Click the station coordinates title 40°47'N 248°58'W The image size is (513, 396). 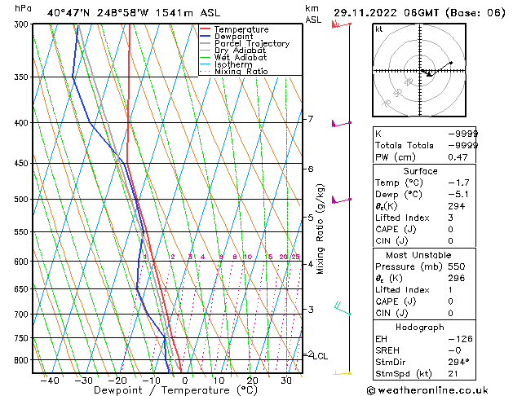coord(98,13)
